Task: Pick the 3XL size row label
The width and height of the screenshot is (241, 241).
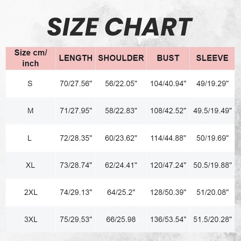Action: pyautogui.click(x=31, y=219)
